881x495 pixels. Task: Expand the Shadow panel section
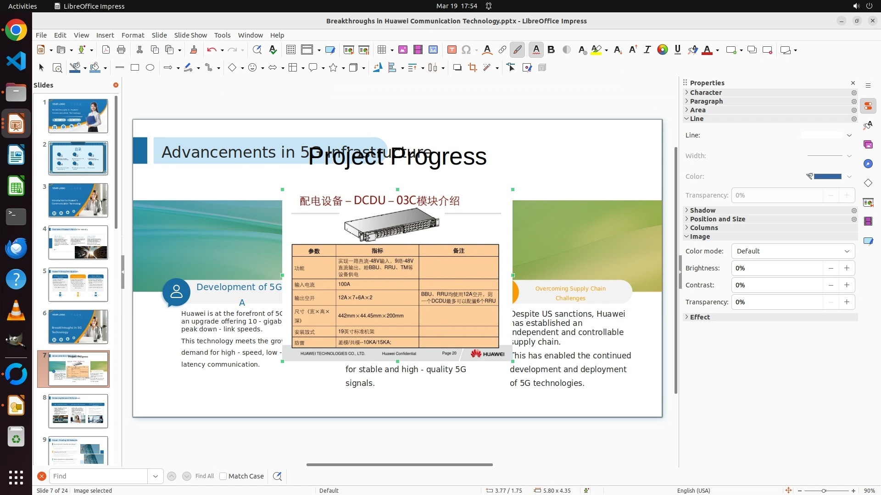coord(703,210)
